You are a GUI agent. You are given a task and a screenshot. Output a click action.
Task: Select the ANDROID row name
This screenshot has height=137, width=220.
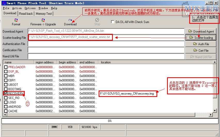[15, 107]
